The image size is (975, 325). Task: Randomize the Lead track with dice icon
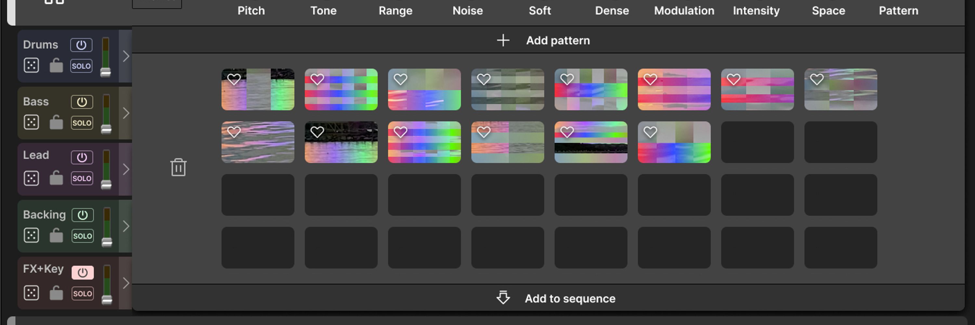32,178
